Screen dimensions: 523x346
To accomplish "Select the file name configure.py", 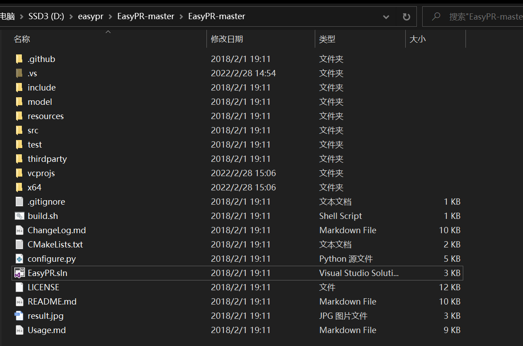I will 52,259.
